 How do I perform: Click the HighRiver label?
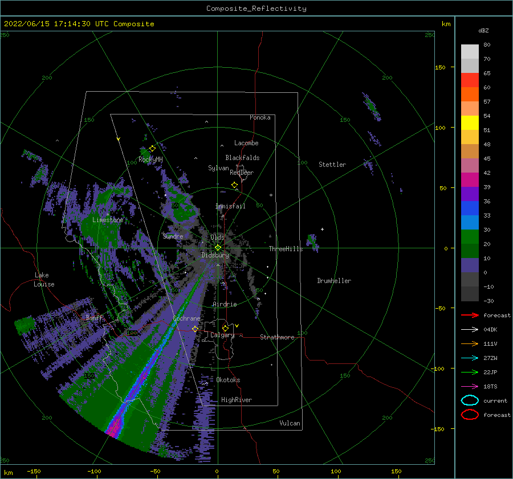[x=237, y=400]
